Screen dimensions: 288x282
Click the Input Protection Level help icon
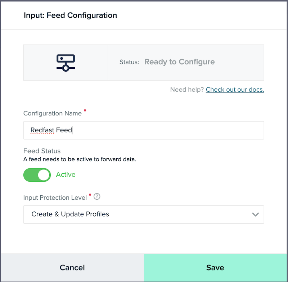tap(97, 196)
